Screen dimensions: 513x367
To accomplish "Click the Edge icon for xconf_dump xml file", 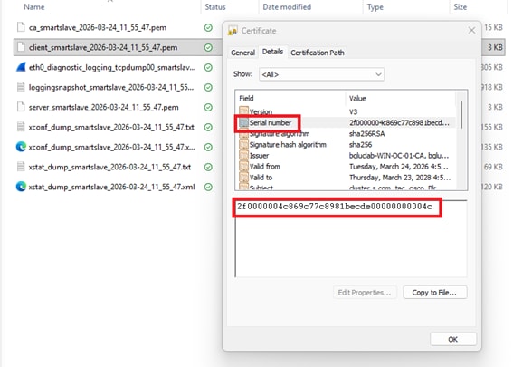I will [21, 147].
